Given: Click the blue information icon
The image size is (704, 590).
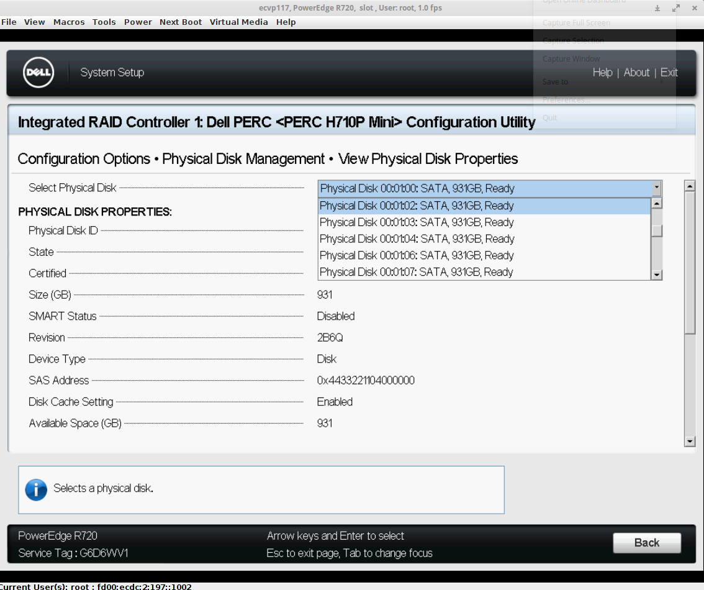Looking at the screenshot, I should click(36, 489).
